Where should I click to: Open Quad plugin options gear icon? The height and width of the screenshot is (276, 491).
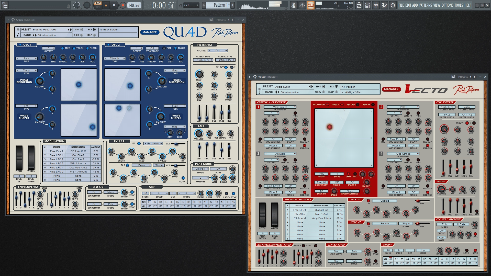point(13,20)
